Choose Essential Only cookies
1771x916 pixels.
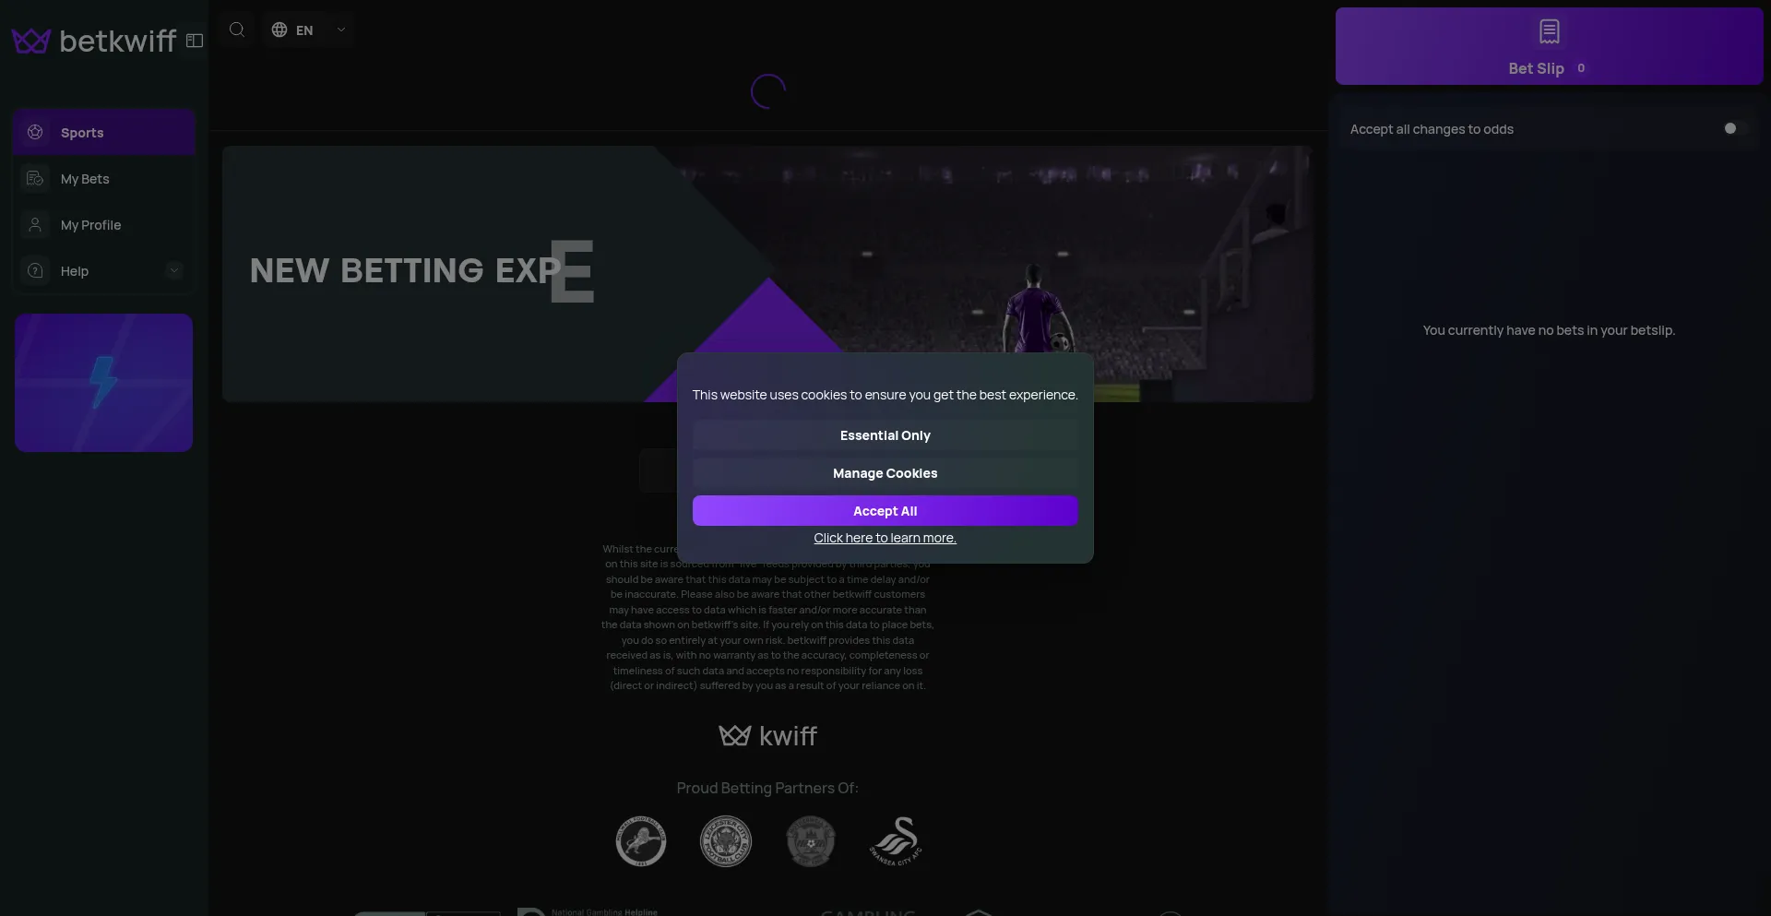(885, 435)
